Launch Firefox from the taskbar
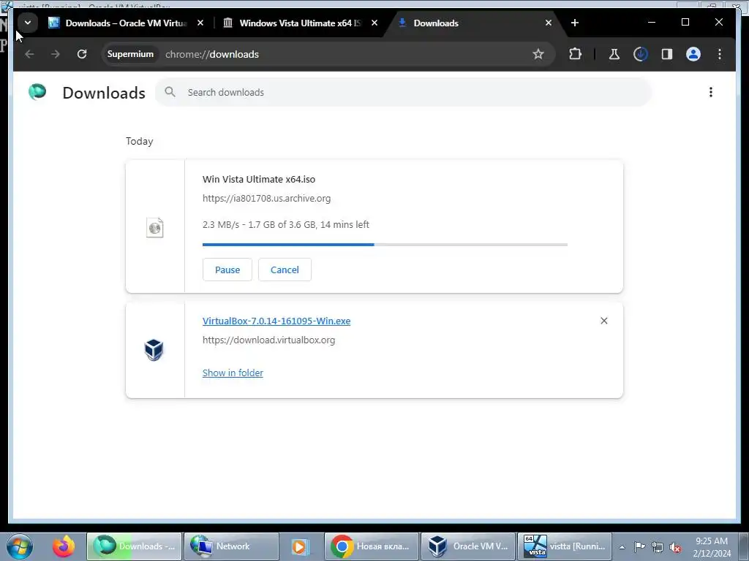 pos(64,546)
